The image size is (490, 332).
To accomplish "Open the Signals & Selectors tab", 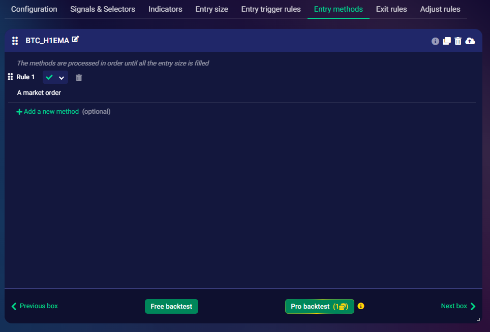I will pyautogui.click(x=103, y=9).
